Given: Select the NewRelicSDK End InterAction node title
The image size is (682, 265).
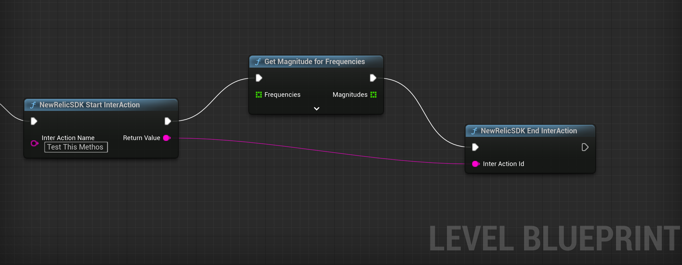Looking at the screenshot, I should tap(529, 131).
